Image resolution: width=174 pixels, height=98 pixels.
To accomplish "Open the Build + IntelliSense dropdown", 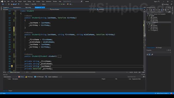I will click(55, 77).
